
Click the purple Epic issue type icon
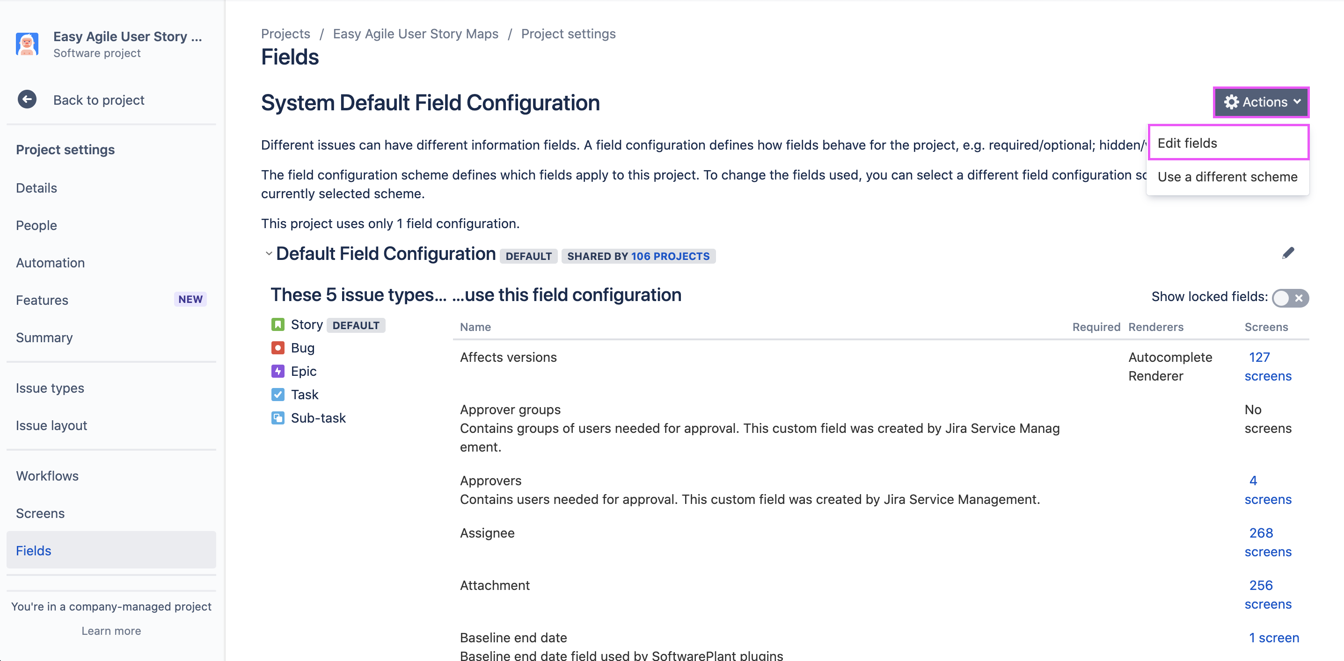pos(278,371)
